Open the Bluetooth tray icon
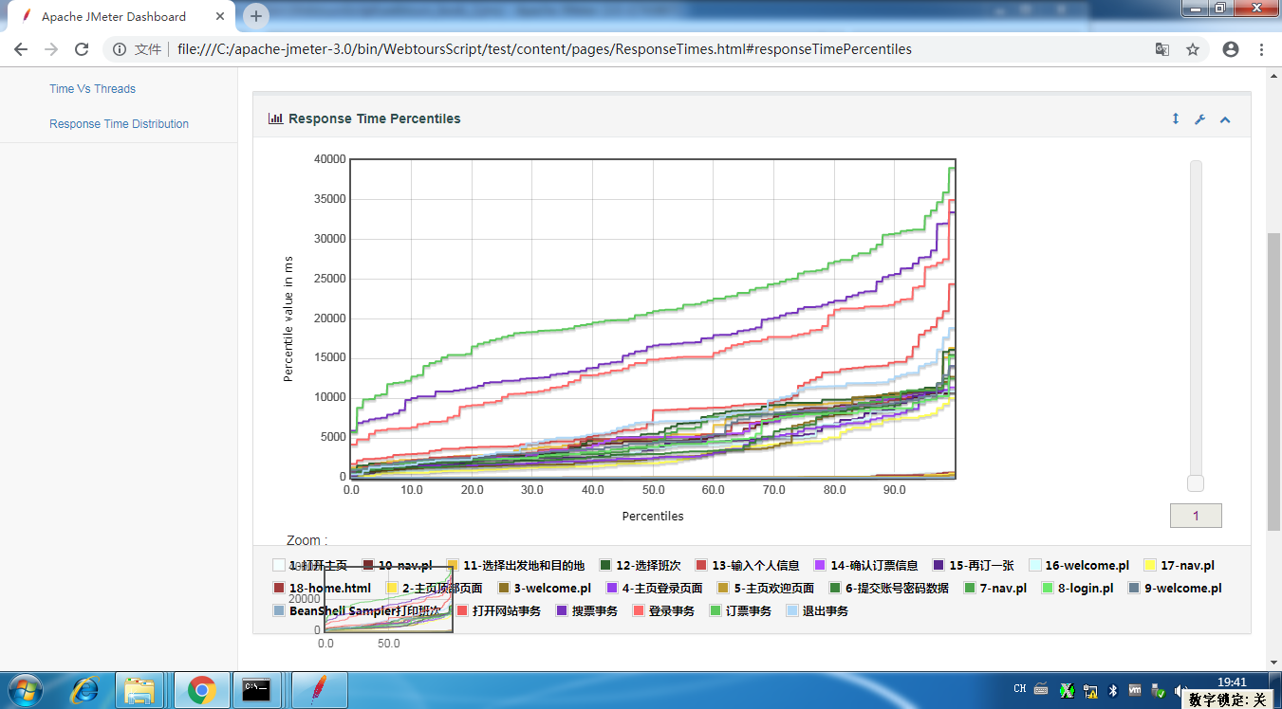1282x709 pixels. [1114, 690]
